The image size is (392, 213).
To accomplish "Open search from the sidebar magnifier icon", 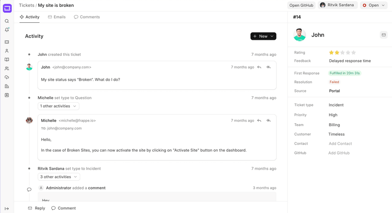I will pos(7,21).
